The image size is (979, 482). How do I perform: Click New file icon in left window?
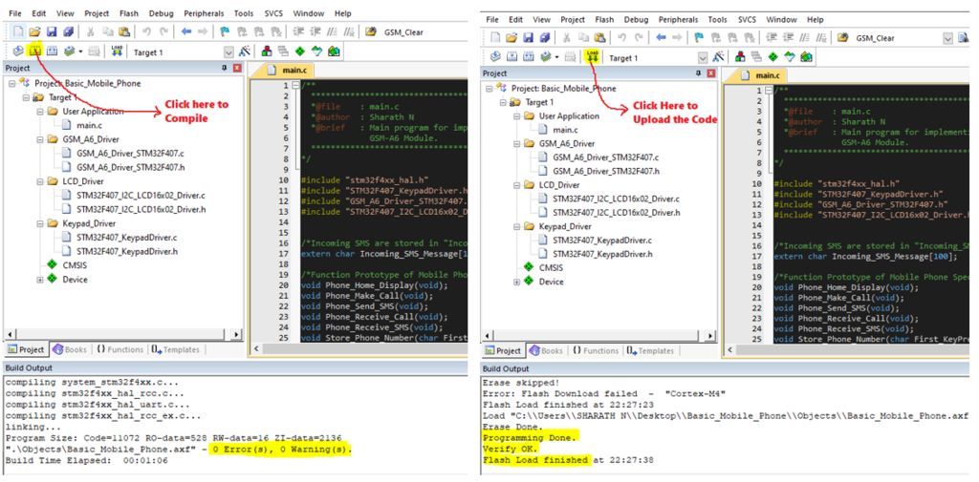pos(18,31)
